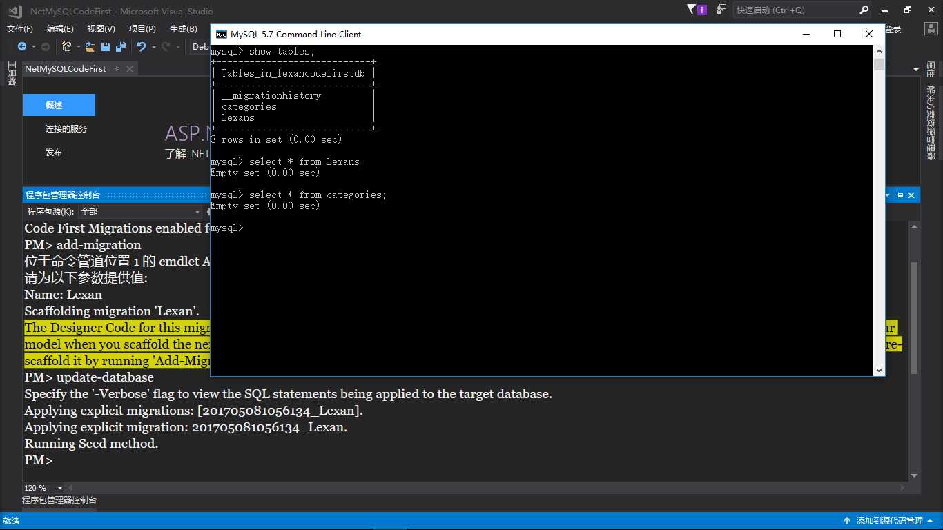Click the 程序包管理器控制台 bottom tab
Image resolution: width=943 pixels, height=530 pixels.
click(x=59, y=500)
